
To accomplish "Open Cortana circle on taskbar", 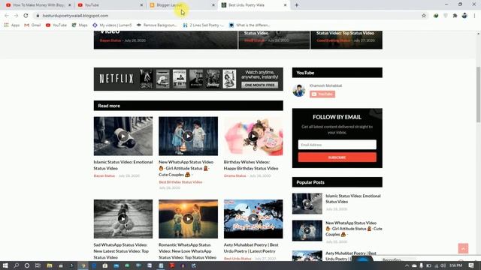I will [27, 265].
